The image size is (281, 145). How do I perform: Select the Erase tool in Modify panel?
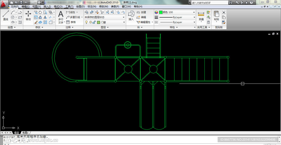click(x=36, y=22)
